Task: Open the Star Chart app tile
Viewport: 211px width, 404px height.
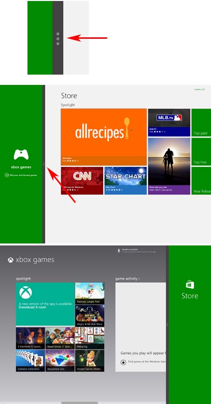Action: pyautogui.click(x=126, y=181)
